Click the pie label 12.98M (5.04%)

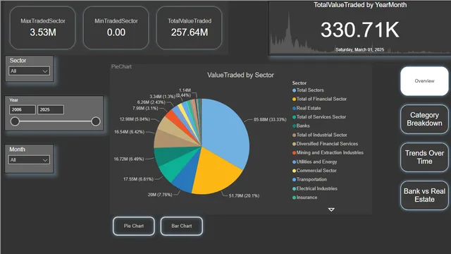click(x=135, y=119)
